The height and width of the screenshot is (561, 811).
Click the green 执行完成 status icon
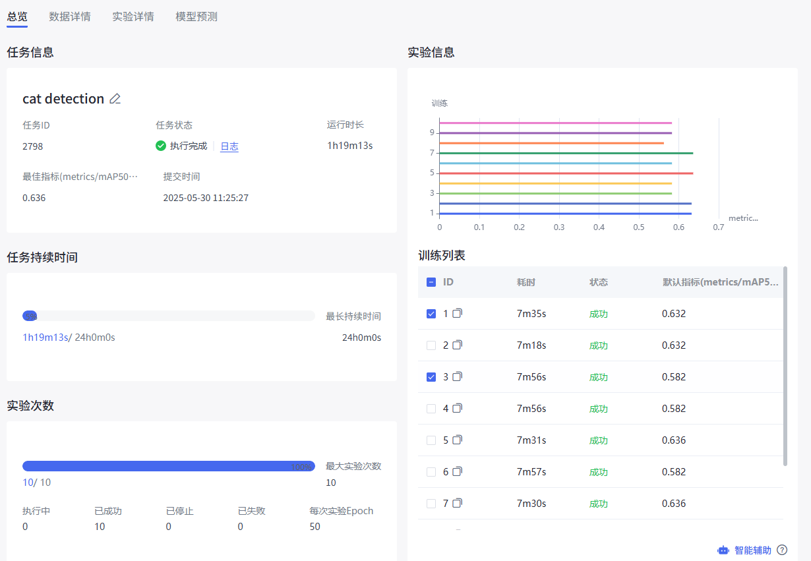pyautogui.click(x=161, y=146)
